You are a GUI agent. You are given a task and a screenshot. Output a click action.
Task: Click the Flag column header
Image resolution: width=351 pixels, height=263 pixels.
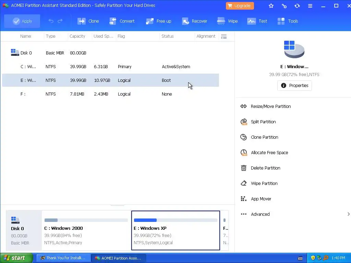pos(121,36)
